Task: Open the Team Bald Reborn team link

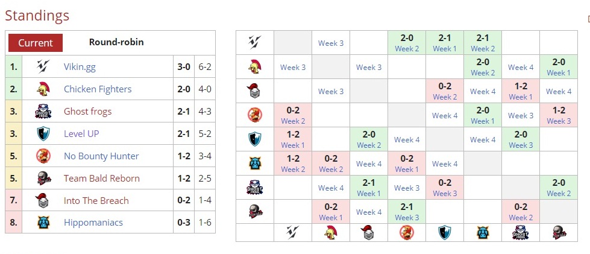Action: [x=101, y=179]
